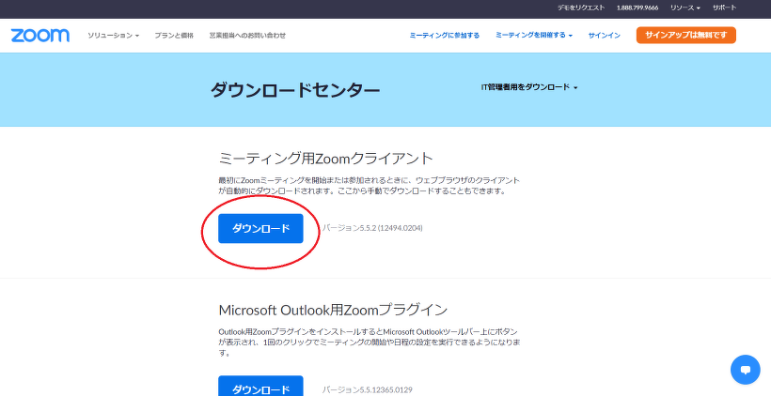771x396 pixels.
Task: Expand the ミーティングを開催する dropdown
Action: click(534, 36)
